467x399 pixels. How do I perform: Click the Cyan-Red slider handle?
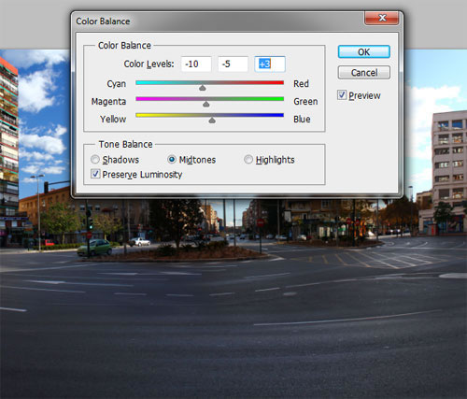203,88
